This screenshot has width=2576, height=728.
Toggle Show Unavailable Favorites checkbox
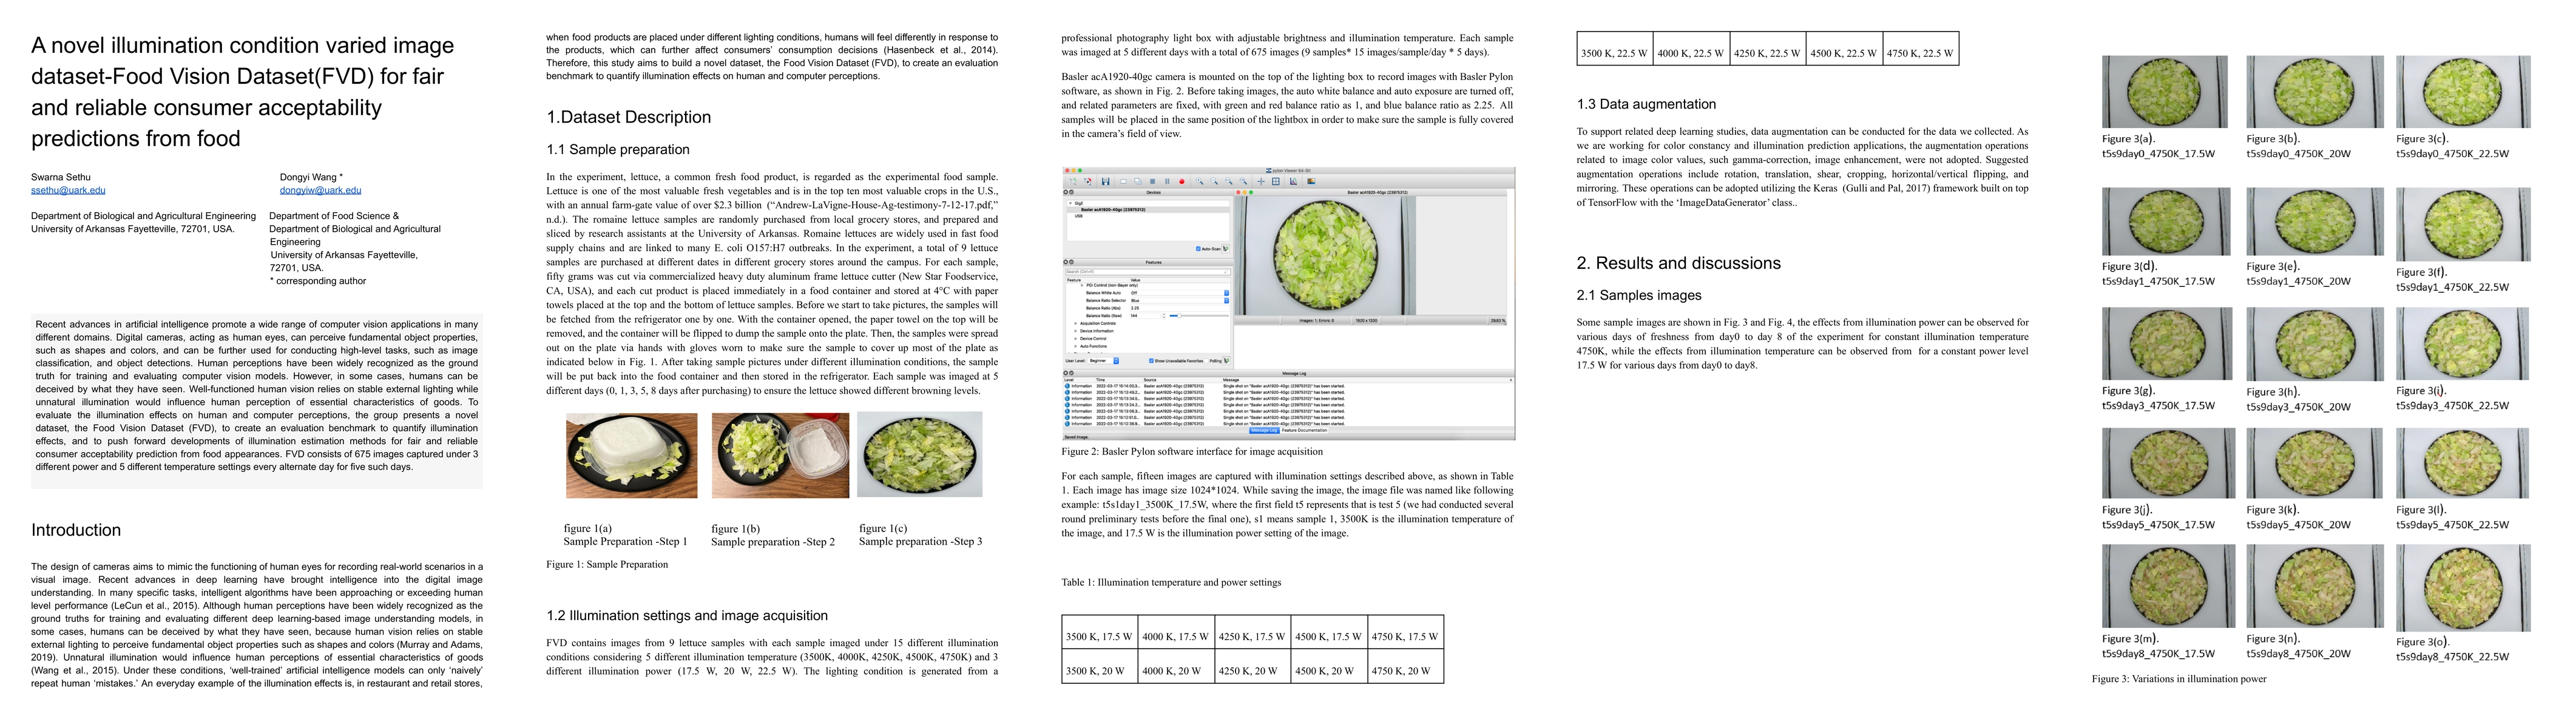1152,361
